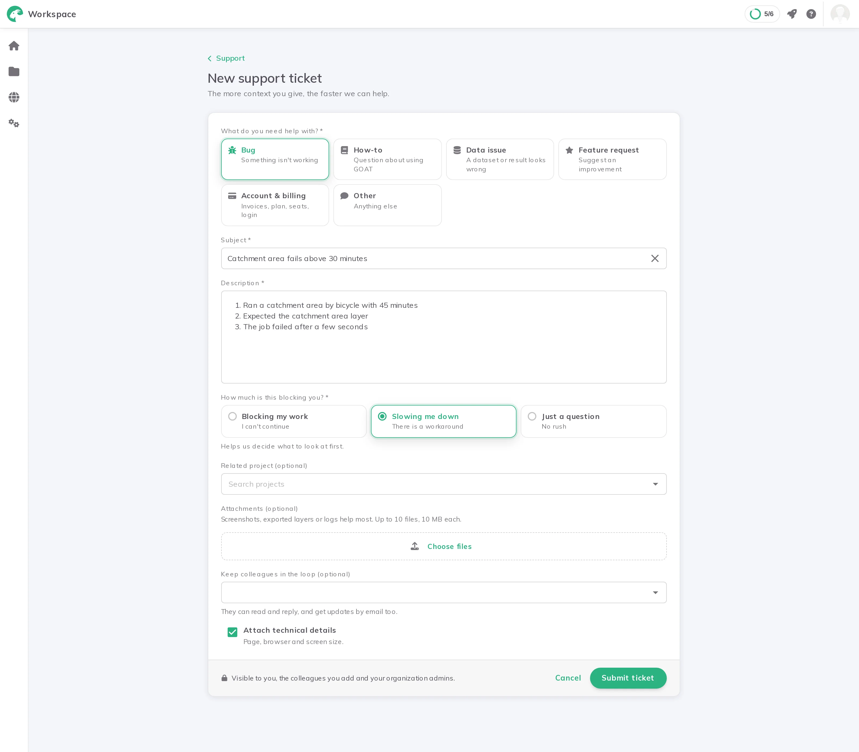
Task: Open the user avatar menu
Action: coord(840,14)
